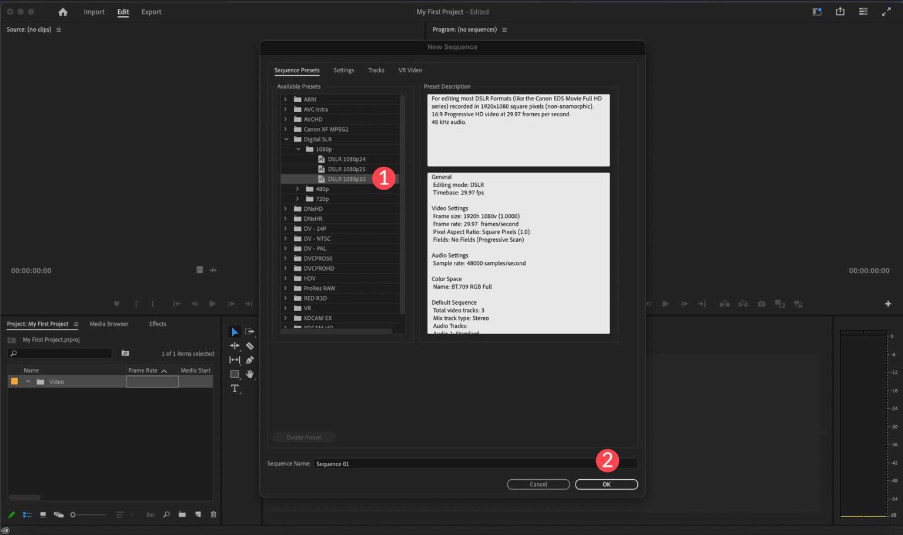Screen dimensions: 903x535
Task: Select the Hand tool
Action: 249,374
